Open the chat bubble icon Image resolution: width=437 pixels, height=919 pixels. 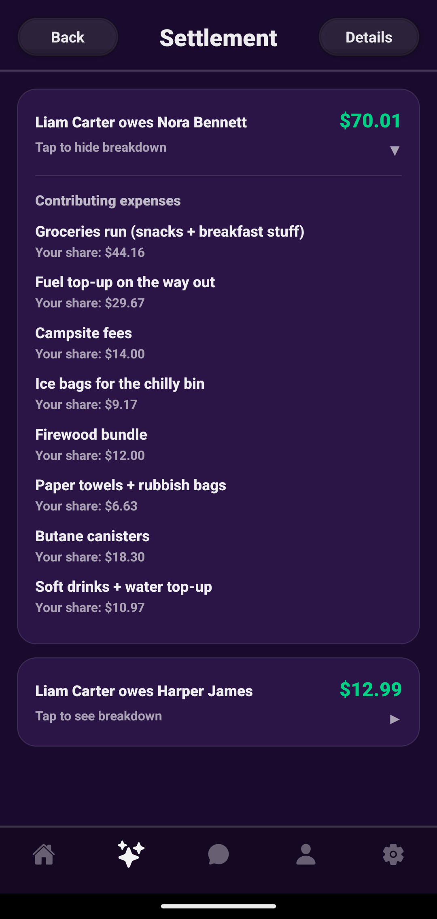218,854
